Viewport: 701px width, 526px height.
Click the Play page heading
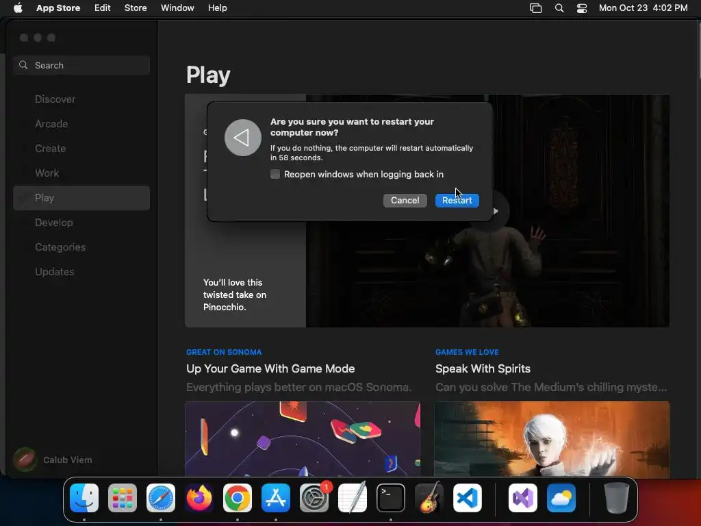point(208,75)
